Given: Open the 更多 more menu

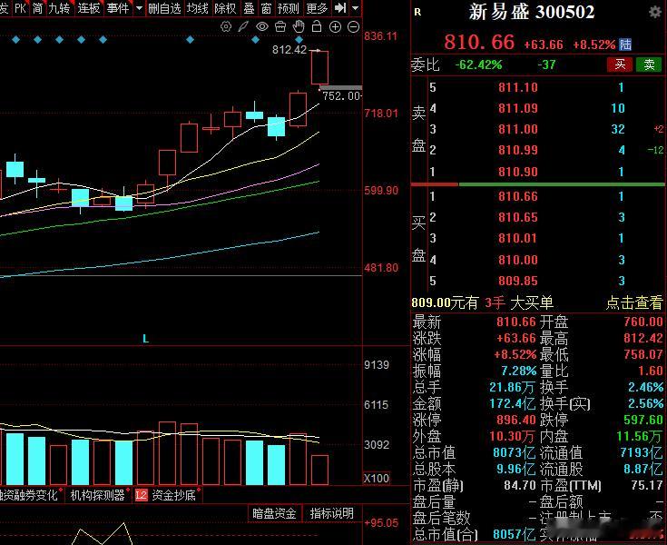Looking at the screenshot, I should coord(317,7).
